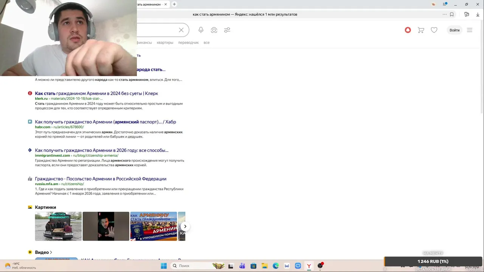Close the 'стать армянином' tab
This screenshot has width=484, height=272.
(x=166, y=4)
